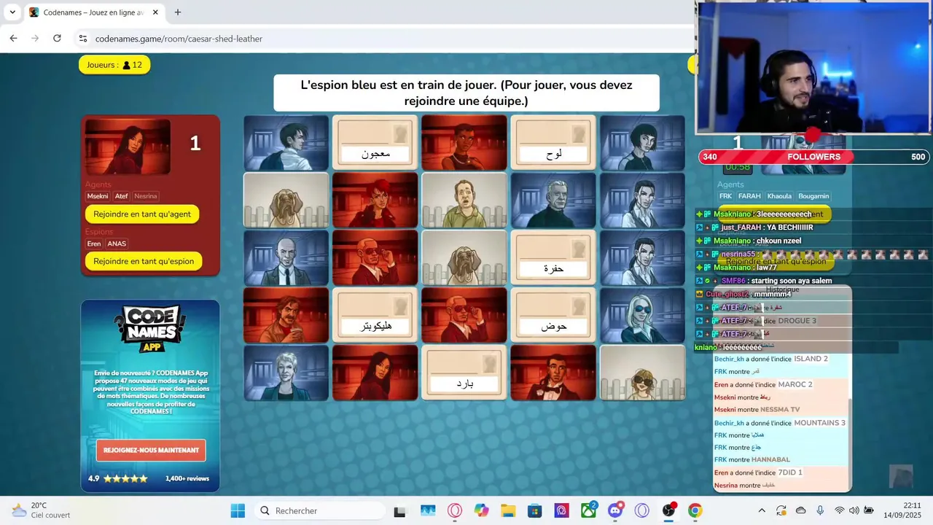The height and width of the screenshot is (525, 933).
Task: Expand the tab search dropdown arrow
Action: [12, 12]
